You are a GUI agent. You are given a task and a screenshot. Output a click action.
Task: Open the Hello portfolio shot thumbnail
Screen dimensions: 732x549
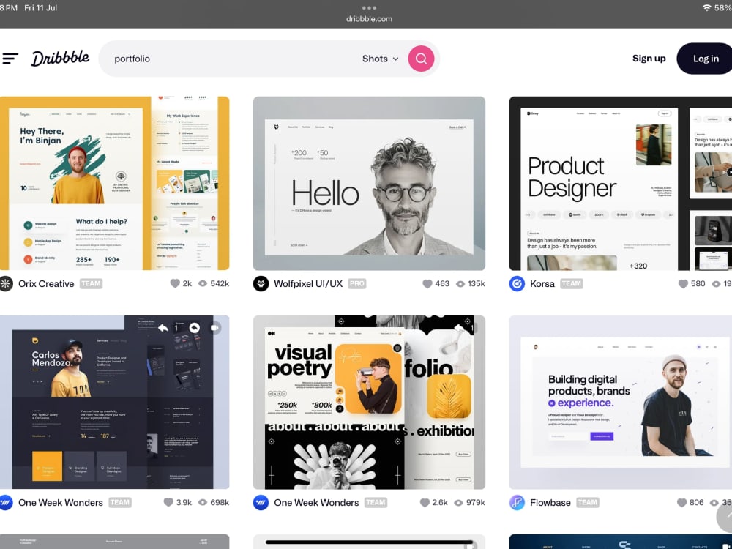tap(369, 183)
